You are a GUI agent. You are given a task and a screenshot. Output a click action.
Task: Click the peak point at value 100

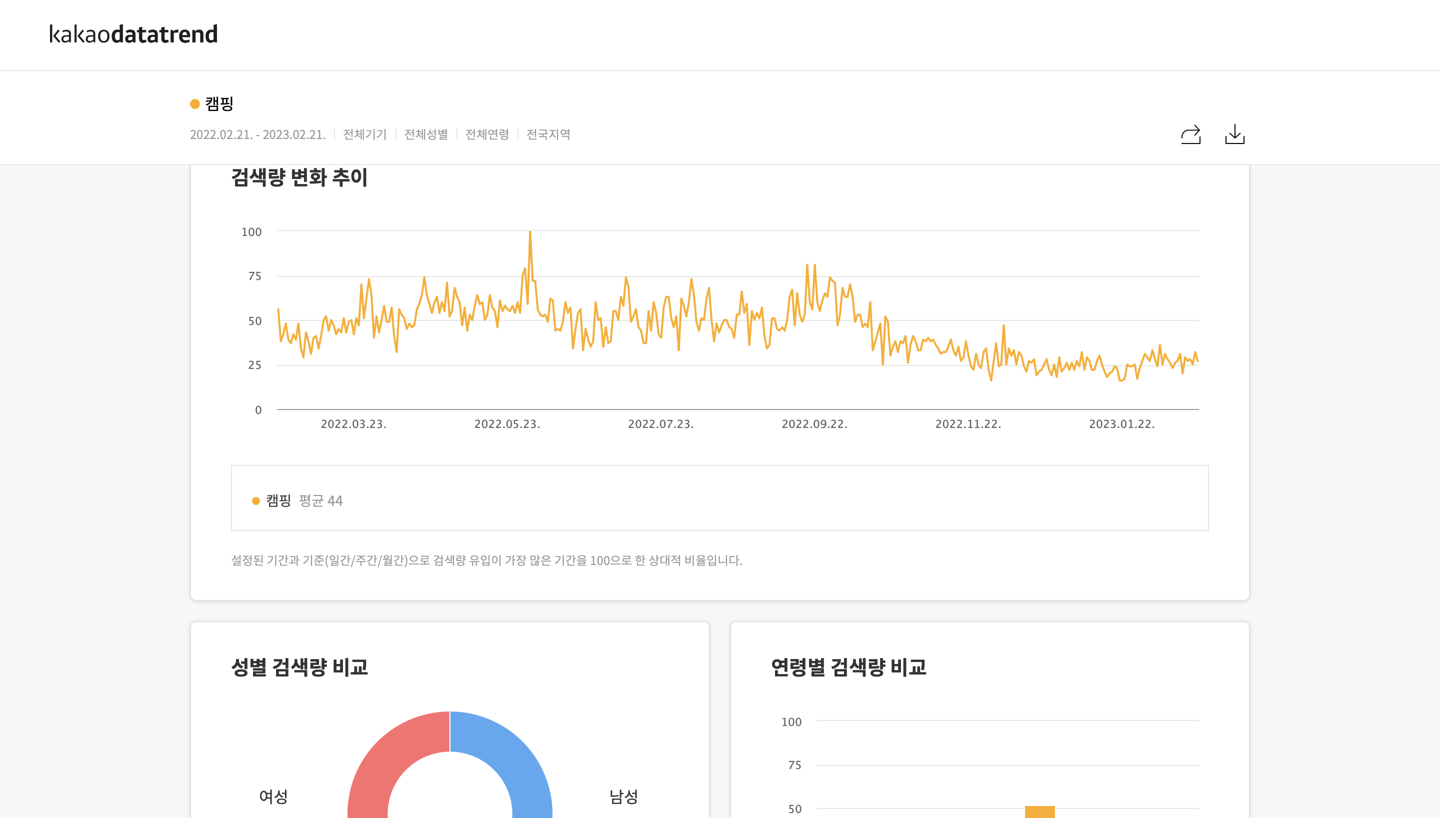click(x=529, y=232)
